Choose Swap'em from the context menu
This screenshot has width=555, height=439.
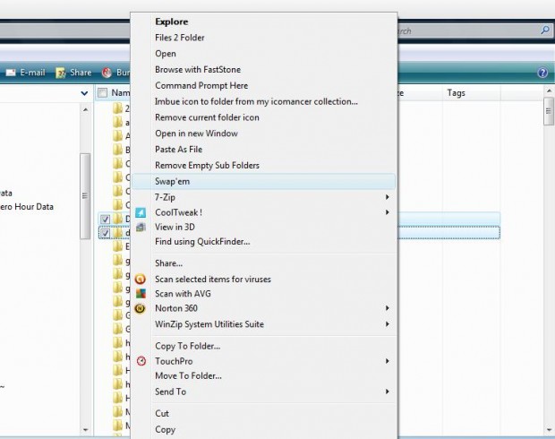click(172, 181)
